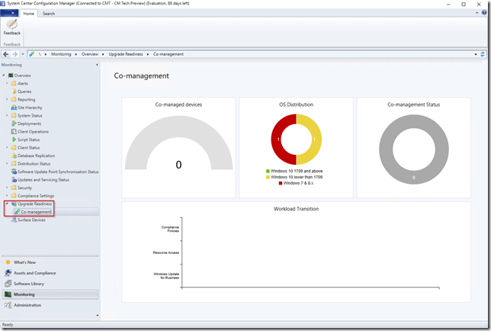Click the Back navigation arrow

[6, 54]
